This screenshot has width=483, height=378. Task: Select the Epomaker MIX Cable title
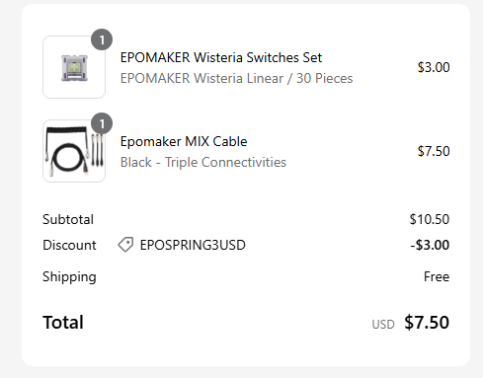[184, 141]
